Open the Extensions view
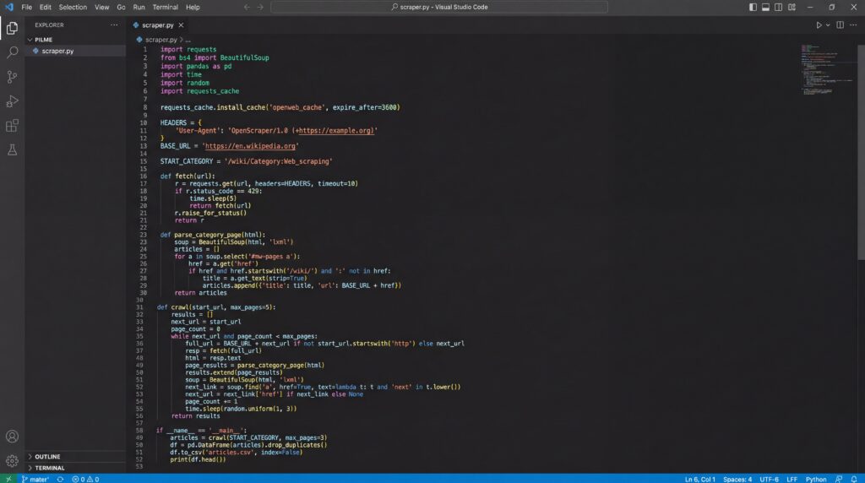865x483 pixels. point(12,126)
